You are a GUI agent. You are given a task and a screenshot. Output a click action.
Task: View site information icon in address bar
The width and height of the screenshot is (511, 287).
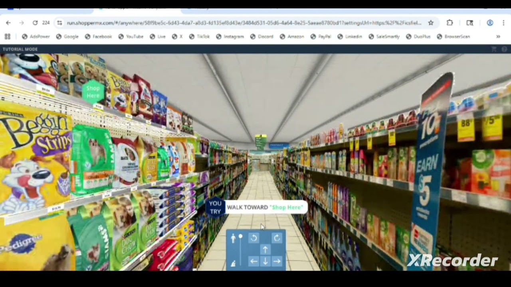point(59,23)
